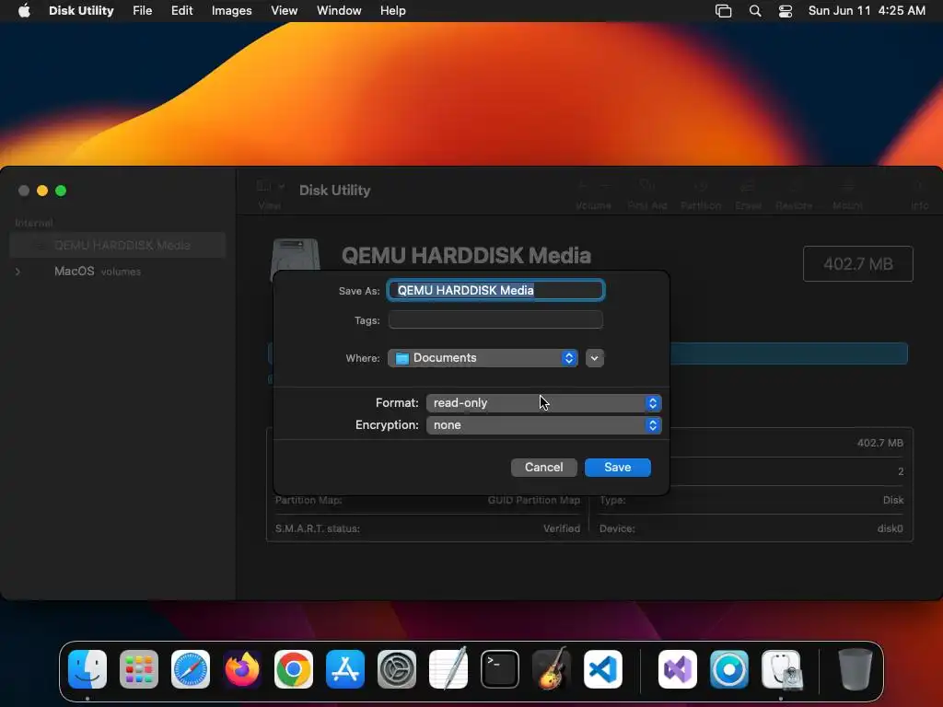Click the S.M.A.R.T. status Verified value
Viewport: 943px width, 707px height.
coord(562,529)
